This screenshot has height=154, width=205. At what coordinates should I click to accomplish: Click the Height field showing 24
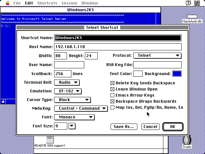(91, 56)
